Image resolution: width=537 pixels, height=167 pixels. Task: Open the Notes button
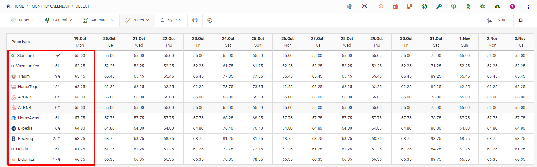tap(498, 20)
